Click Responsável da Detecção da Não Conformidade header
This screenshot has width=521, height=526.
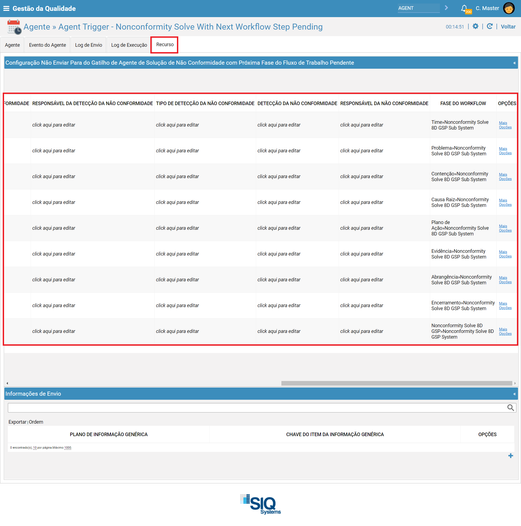[x=93, y=103]
